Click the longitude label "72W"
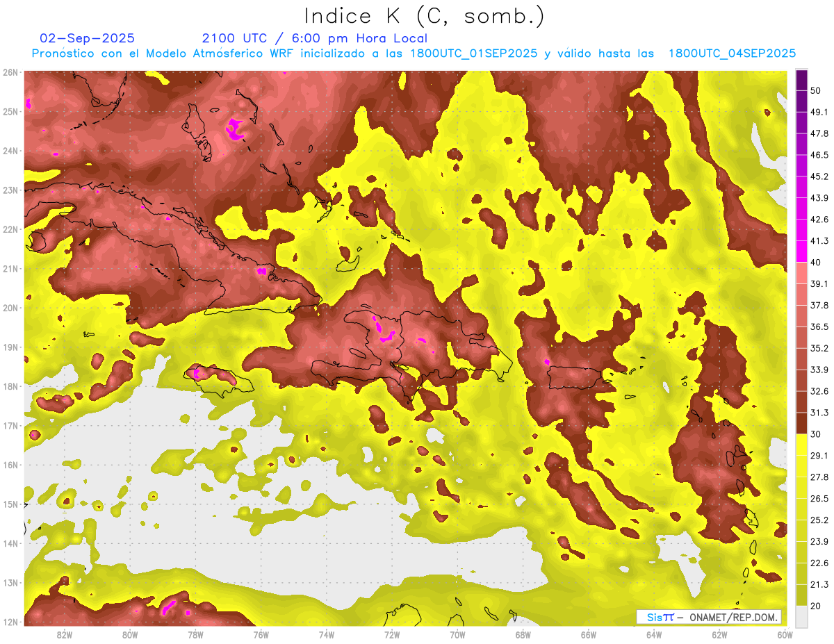The height and width of the screenshot is (644, 834). tap(392, 635)
